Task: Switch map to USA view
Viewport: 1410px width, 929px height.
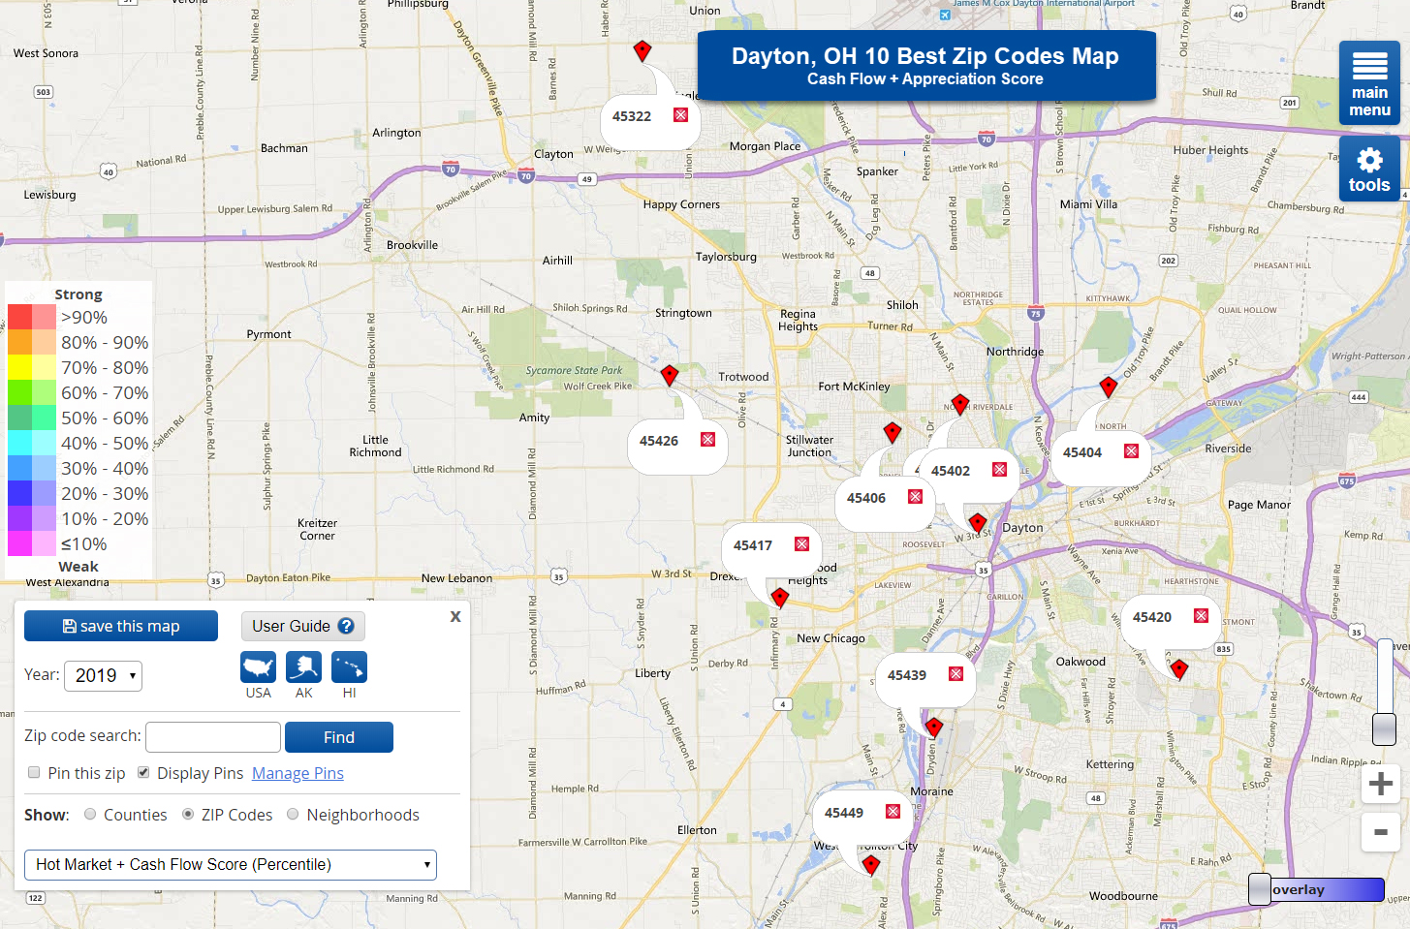Action: coord(259,667)
